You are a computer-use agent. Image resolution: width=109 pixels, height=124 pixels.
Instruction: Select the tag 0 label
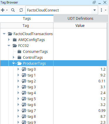[32, 69]
